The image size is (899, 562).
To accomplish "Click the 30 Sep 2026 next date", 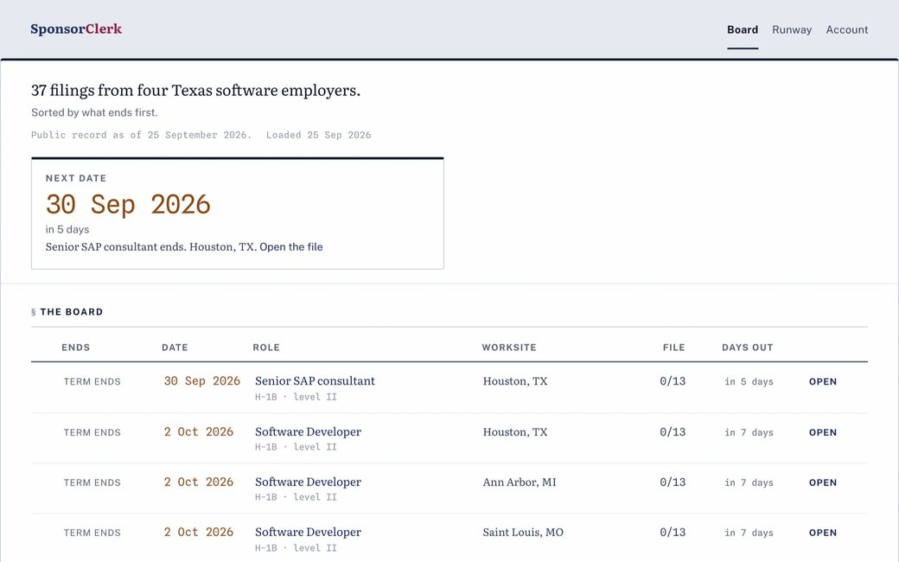I will point(129,205).
